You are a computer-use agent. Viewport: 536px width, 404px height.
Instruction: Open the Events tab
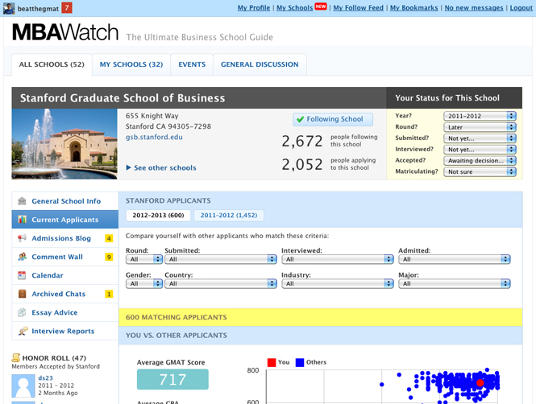click(x=192, y=64)
